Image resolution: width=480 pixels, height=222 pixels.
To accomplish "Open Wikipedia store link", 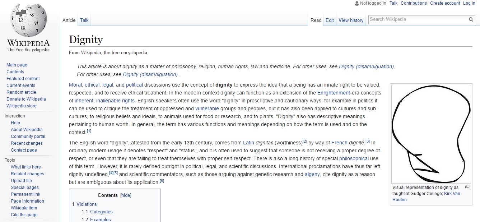I will click(22, 106).
